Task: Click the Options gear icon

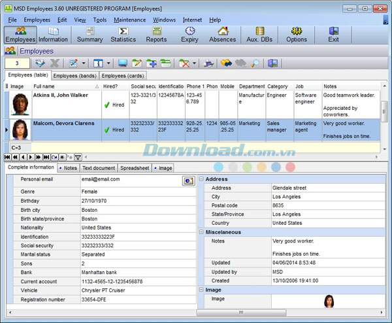Action: 296,35
